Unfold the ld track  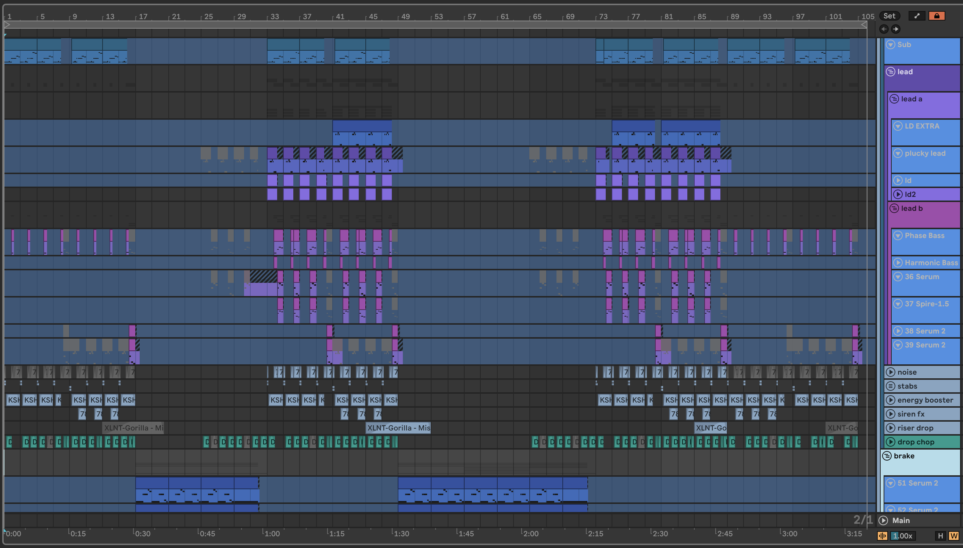(x=898, y=180)
